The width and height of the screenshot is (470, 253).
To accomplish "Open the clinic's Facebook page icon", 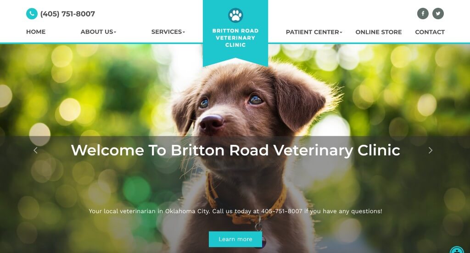I will (x=423, y=13).
